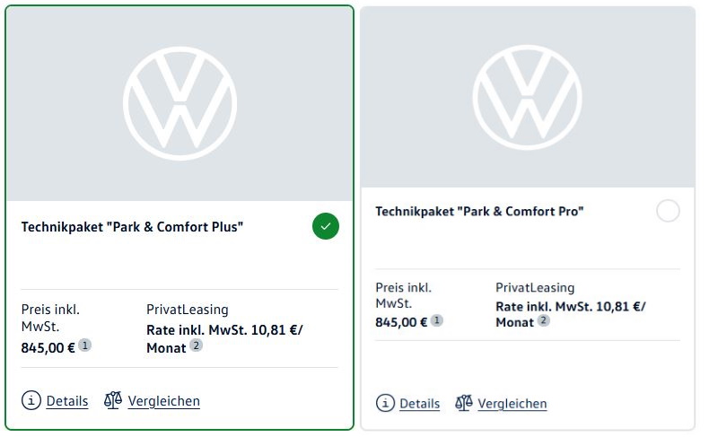
Task: Click PrivatLeasing rate text on Comfort Plus card
Action: (x=224, y=338)
